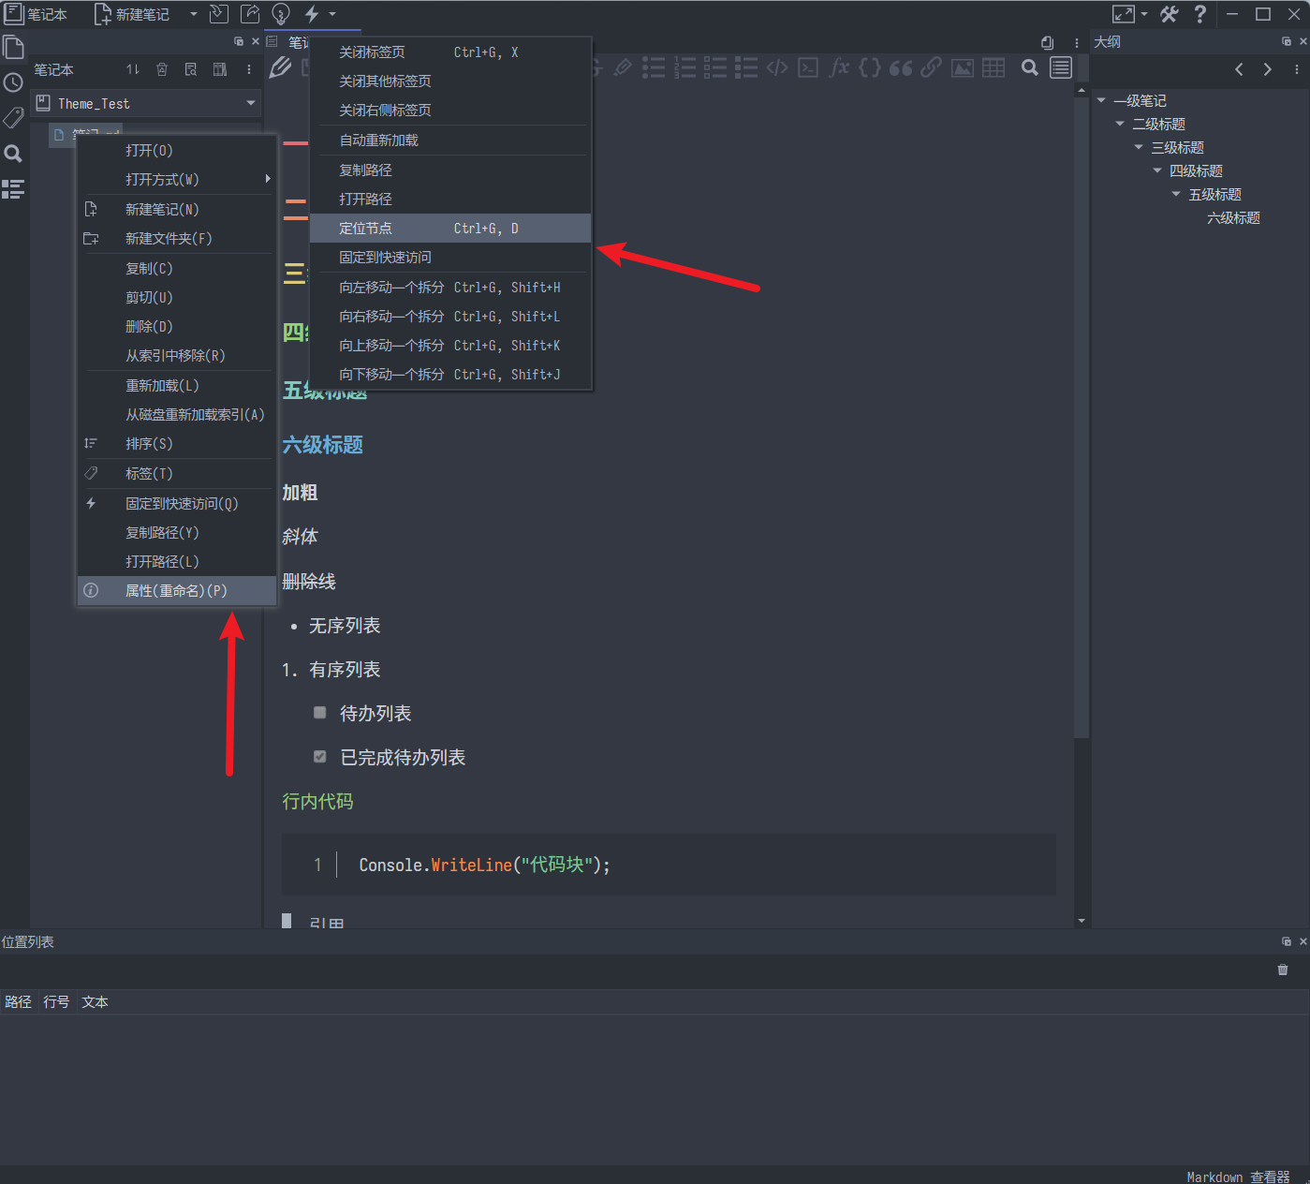The image size is (1310, 1184).
Task: Click the import icon in top toolbar
Action: [x=218, y=14]
